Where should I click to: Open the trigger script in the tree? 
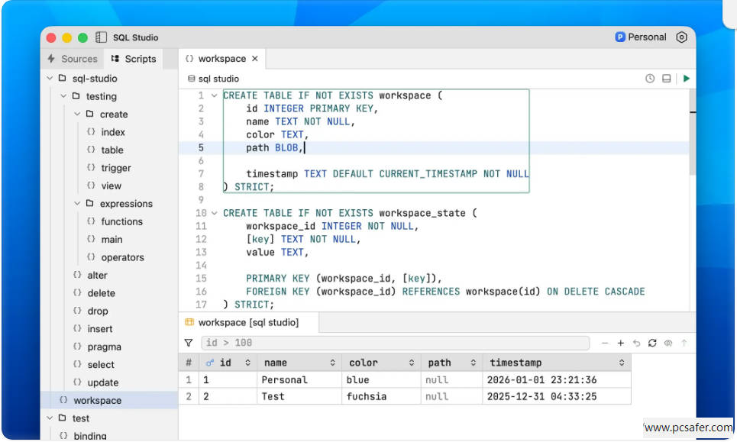[x=115, y=168]
